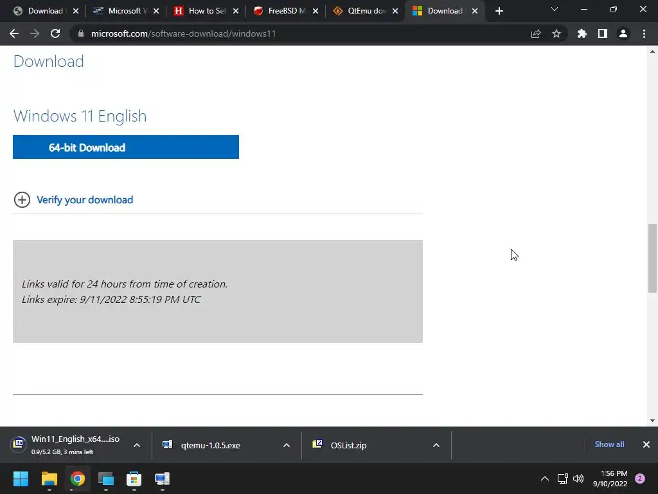Toggle the browser side panel

(603, 33)
